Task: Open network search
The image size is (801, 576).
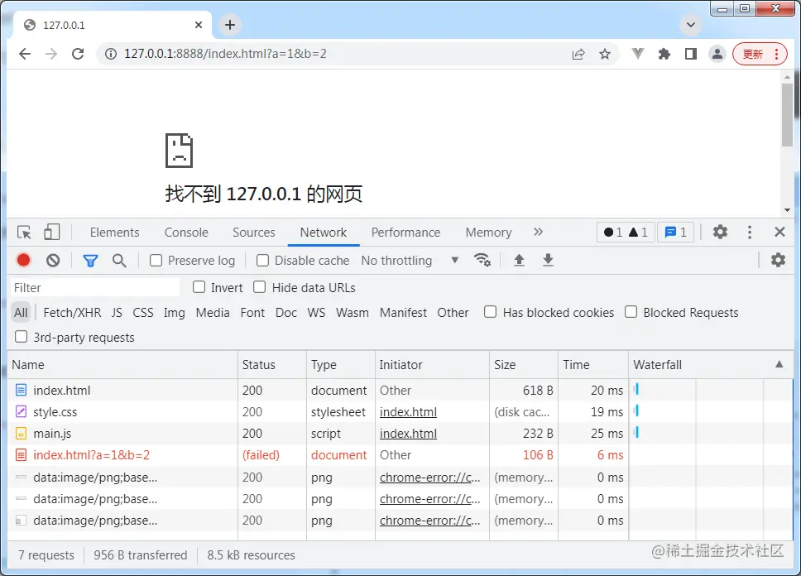Action: (119, 261)
